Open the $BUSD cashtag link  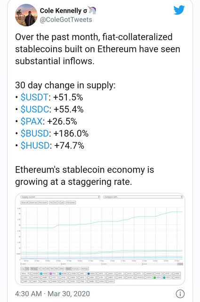[x=35, y=133]
